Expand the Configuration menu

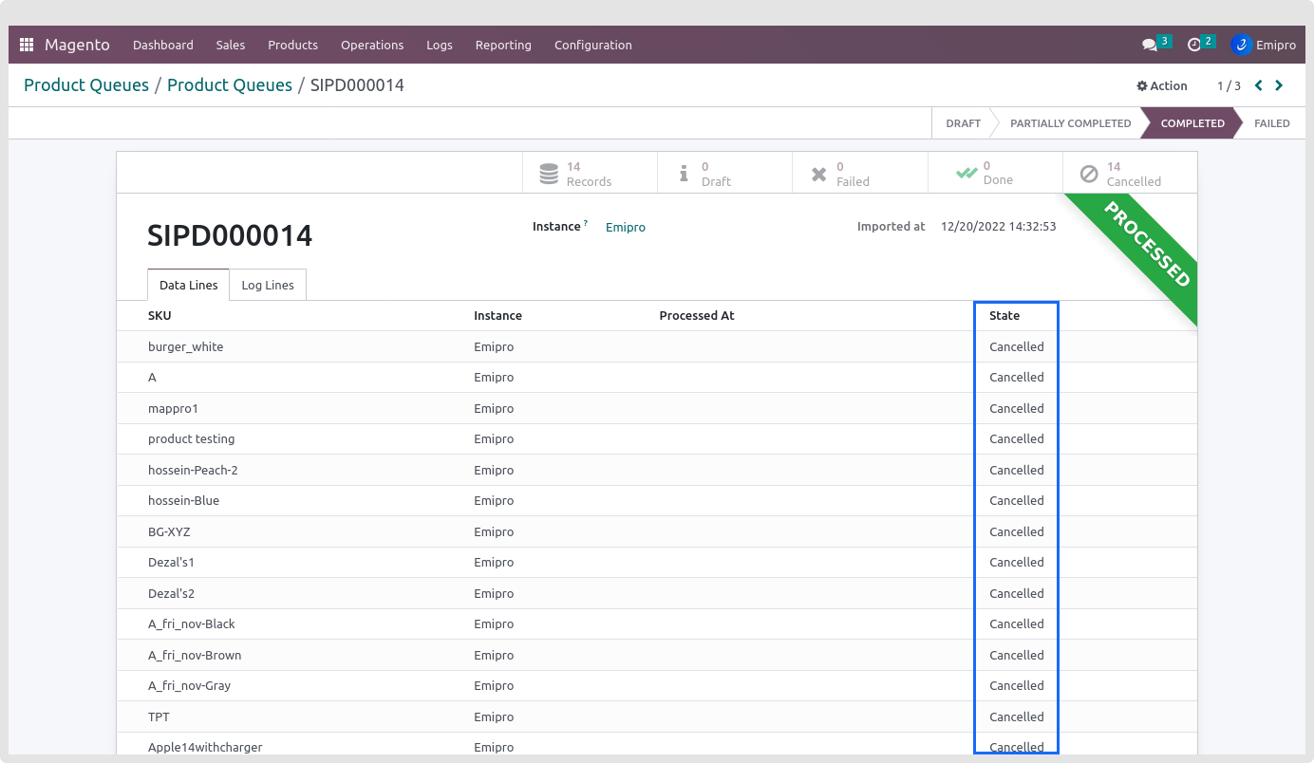(x=592, y=45)
